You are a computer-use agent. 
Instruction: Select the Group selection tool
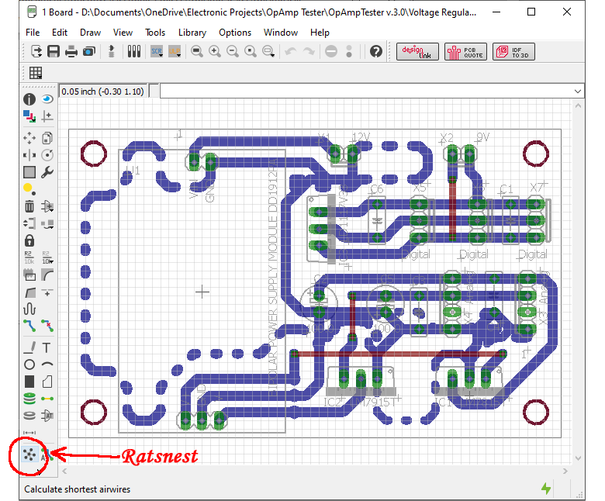(x=29, y=172)
